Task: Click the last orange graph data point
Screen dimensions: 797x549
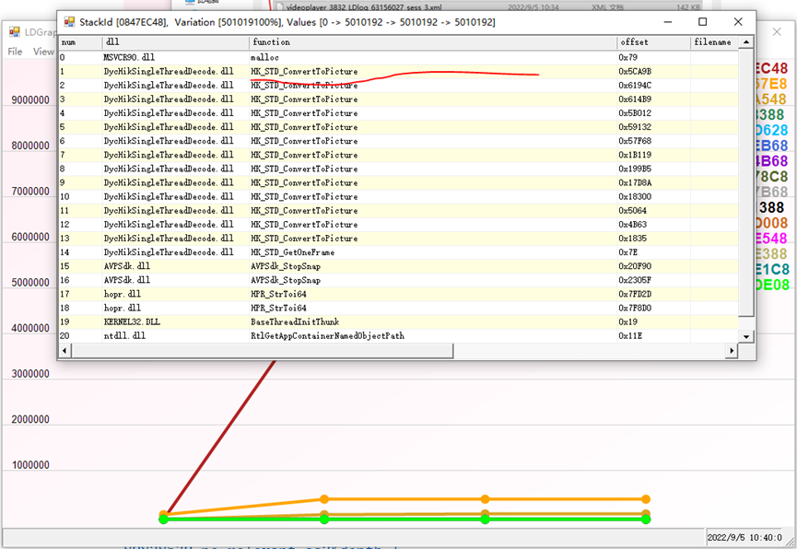Action: (646, 499)
